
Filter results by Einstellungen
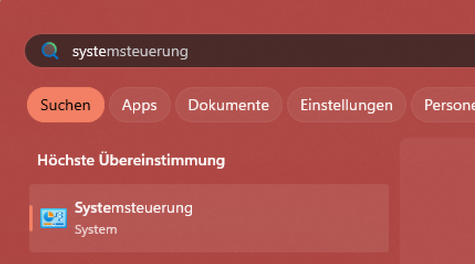pos(346,105)
